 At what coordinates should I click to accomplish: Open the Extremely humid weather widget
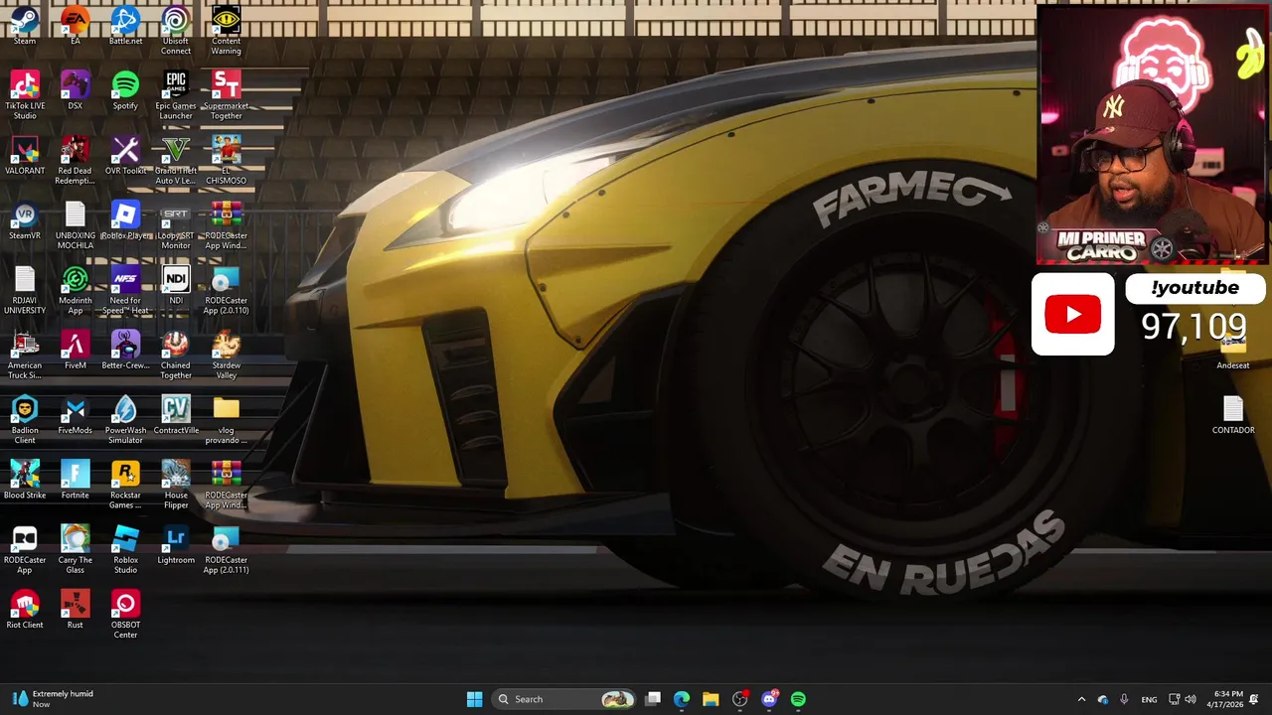tap(54, 699)
